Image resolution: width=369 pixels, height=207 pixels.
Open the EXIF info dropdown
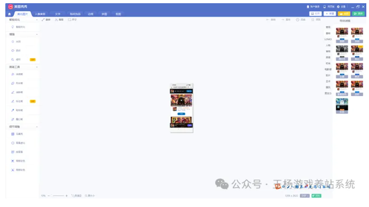point(305,196)
